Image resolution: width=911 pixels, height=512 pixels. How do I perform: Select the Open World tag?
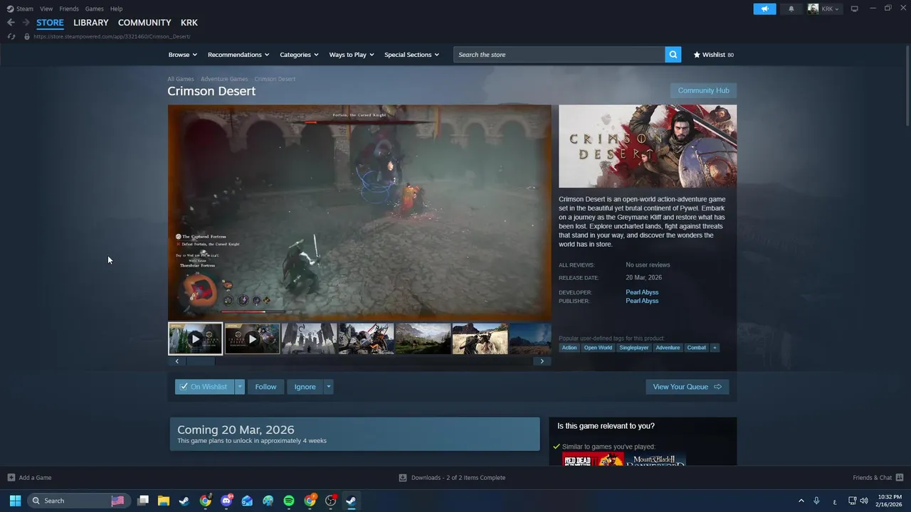598,348
